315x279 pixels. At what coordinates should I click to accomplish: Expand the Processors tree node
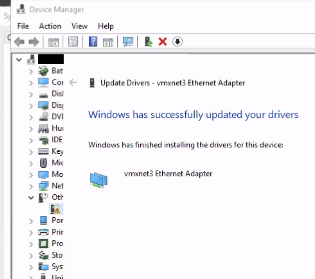click(31, 244)
